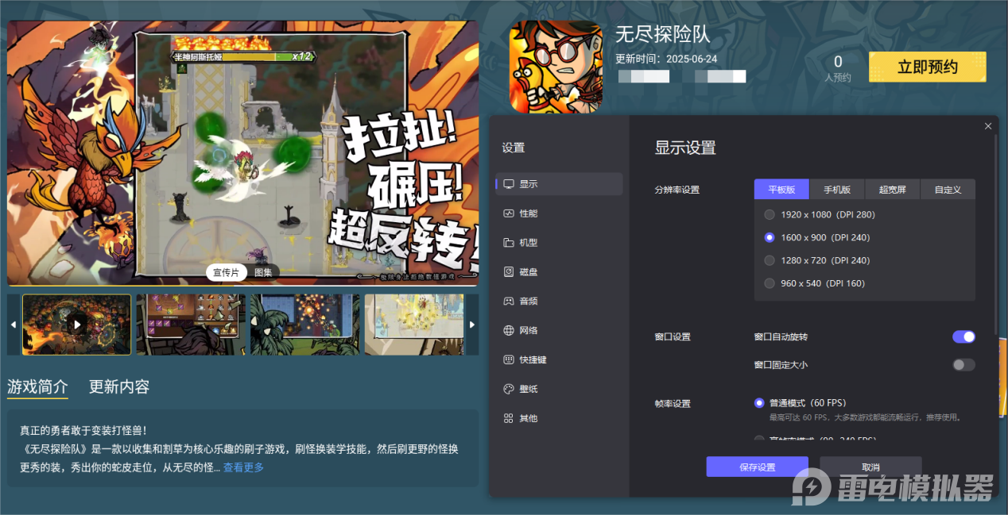Click the 帧率设置 label
This screenshot has width=1008, height=515.
(x=673, y=404)
